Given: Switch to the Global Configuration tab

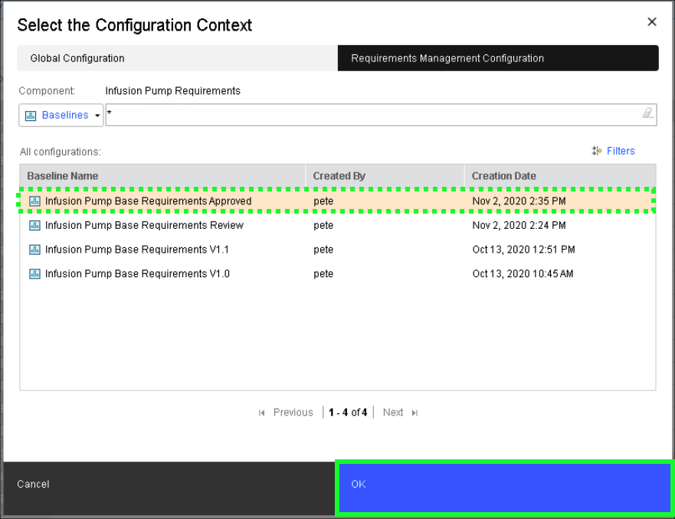Looking at the screenshot, I should (177, 58).
